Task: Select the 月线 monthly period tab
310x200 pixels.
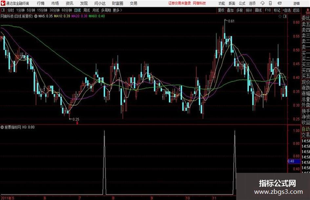Action: [95, 10]
